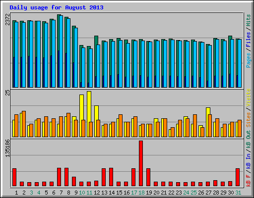Click the day 6 axis label
Image resolution: width=254 pixels, height=198 pixels.
pos(54,193)
